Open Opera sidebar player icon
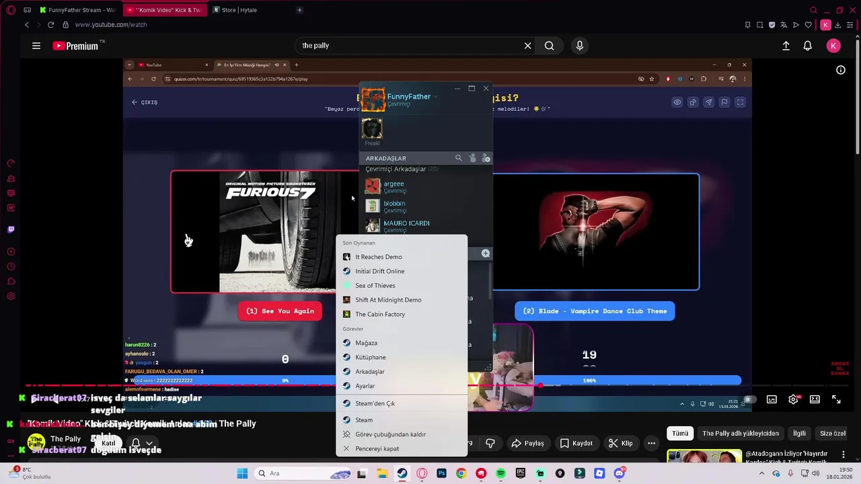 (11, 252)
